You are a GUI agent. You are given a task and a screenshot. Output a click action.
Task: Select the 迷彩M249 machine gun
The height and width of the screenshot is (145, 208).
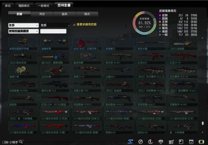[x=151, y=128]
